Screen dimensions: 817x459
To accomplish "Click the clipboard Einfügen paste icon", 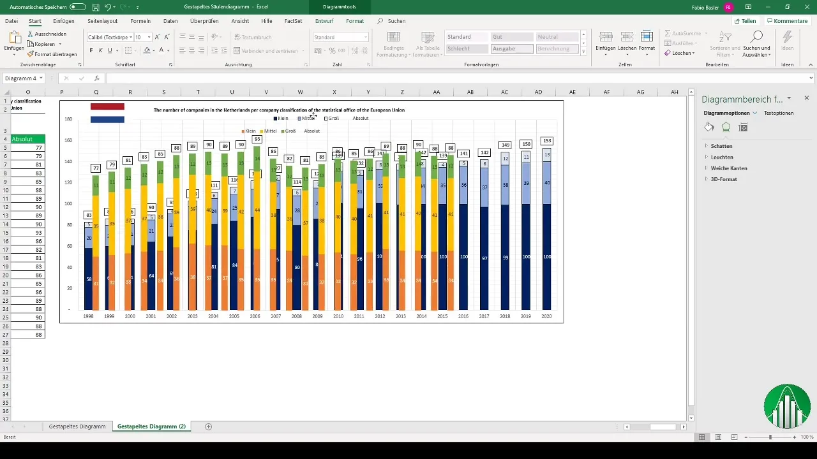I will (13, 37).
